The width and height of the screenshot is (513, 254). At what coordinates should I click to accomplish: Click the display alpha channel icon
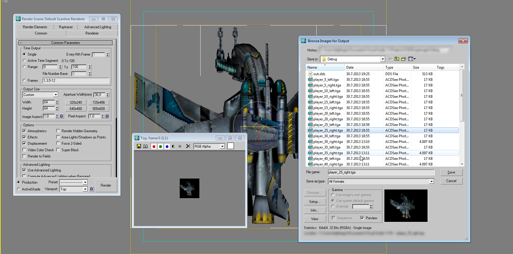pos(173,146)
